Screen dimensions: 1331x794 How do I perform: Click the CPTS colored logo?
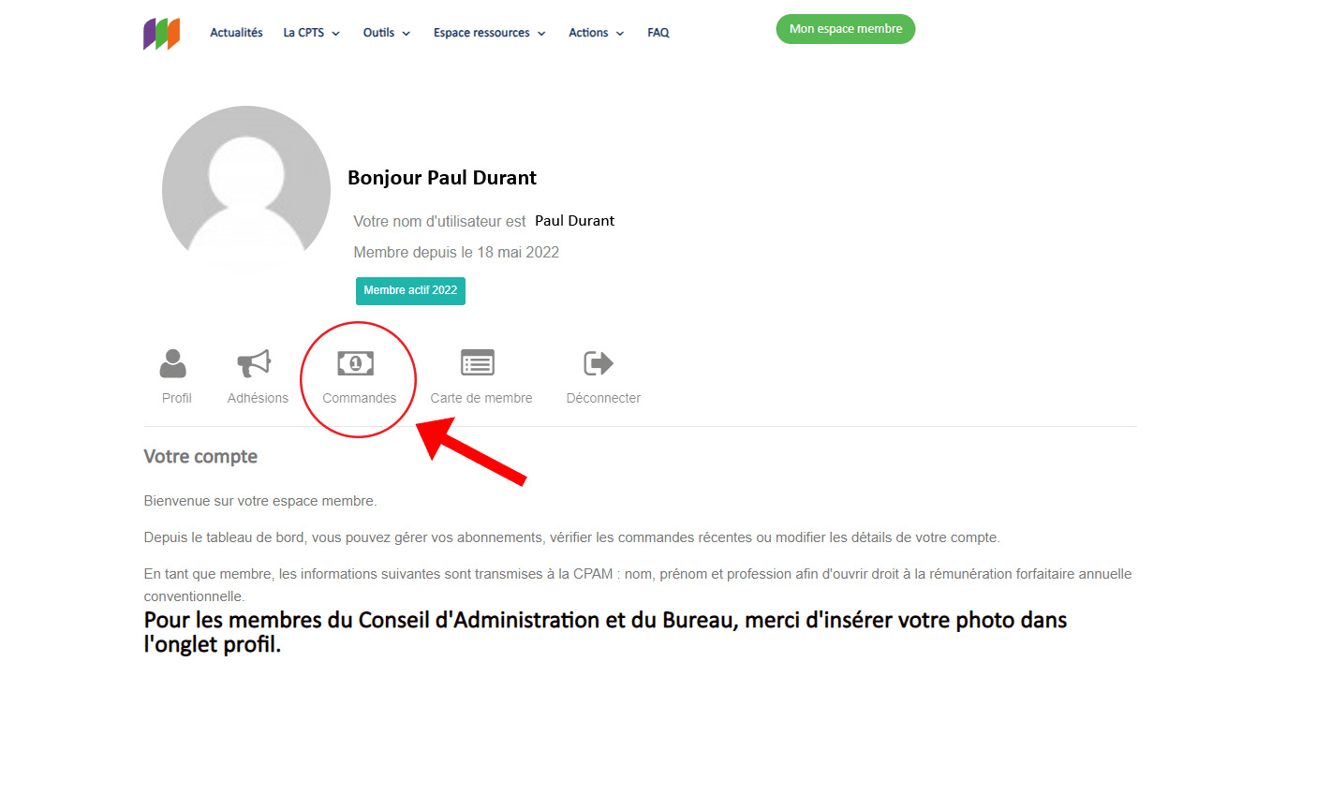[161, 34]
